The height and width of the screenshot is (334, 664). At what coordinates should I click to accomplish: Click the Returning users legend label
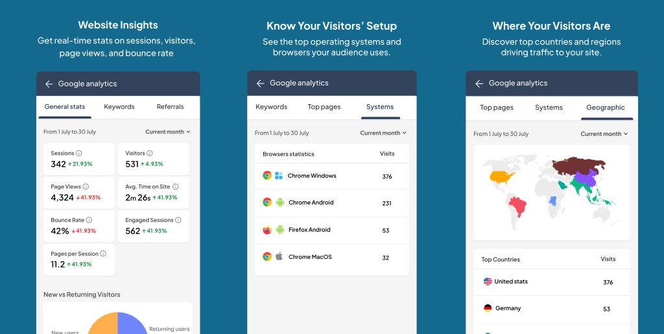[x=169, y=329]
